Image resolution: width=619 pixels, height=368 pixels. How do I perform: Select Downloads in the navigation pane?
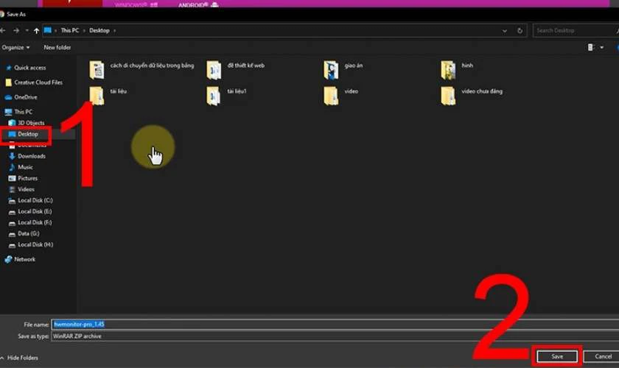(31, 156)
